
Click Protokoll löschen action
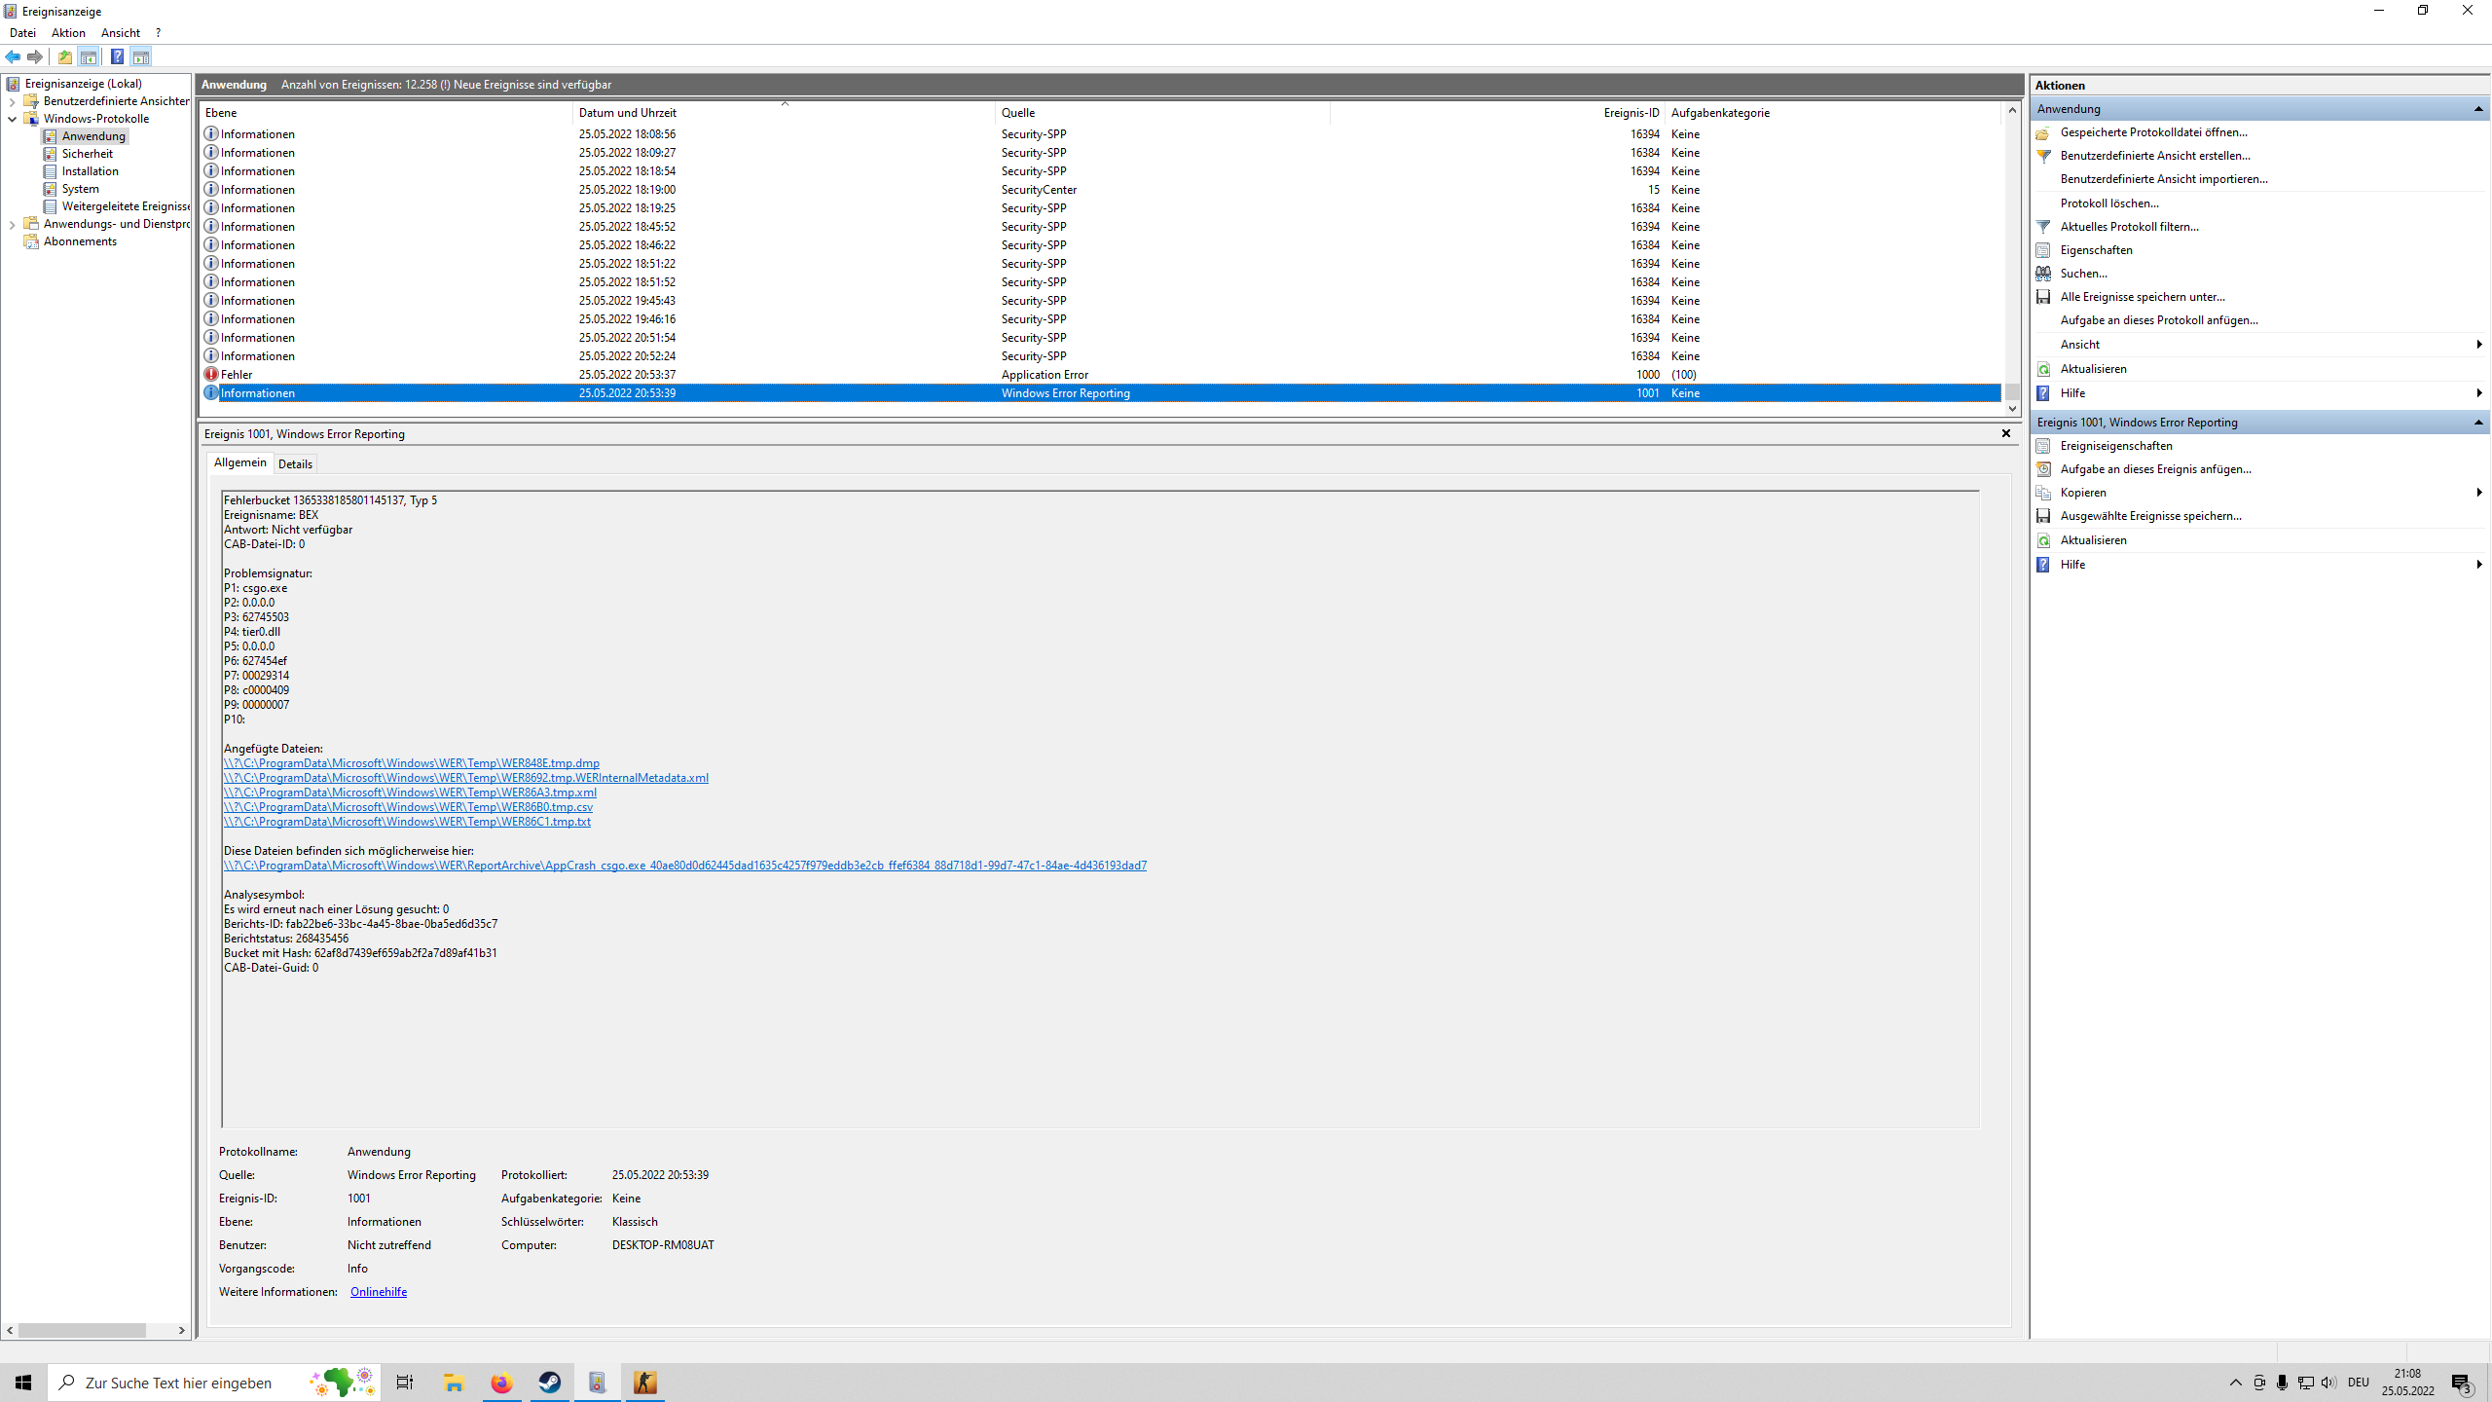click(x=2109, y=203)
